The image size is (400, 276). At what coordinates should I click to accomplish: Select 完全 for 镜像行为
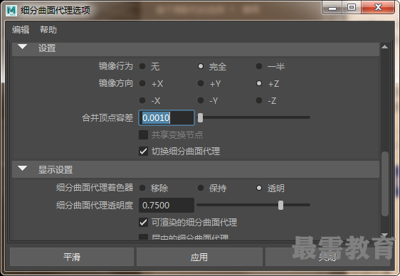click(201, 67)
